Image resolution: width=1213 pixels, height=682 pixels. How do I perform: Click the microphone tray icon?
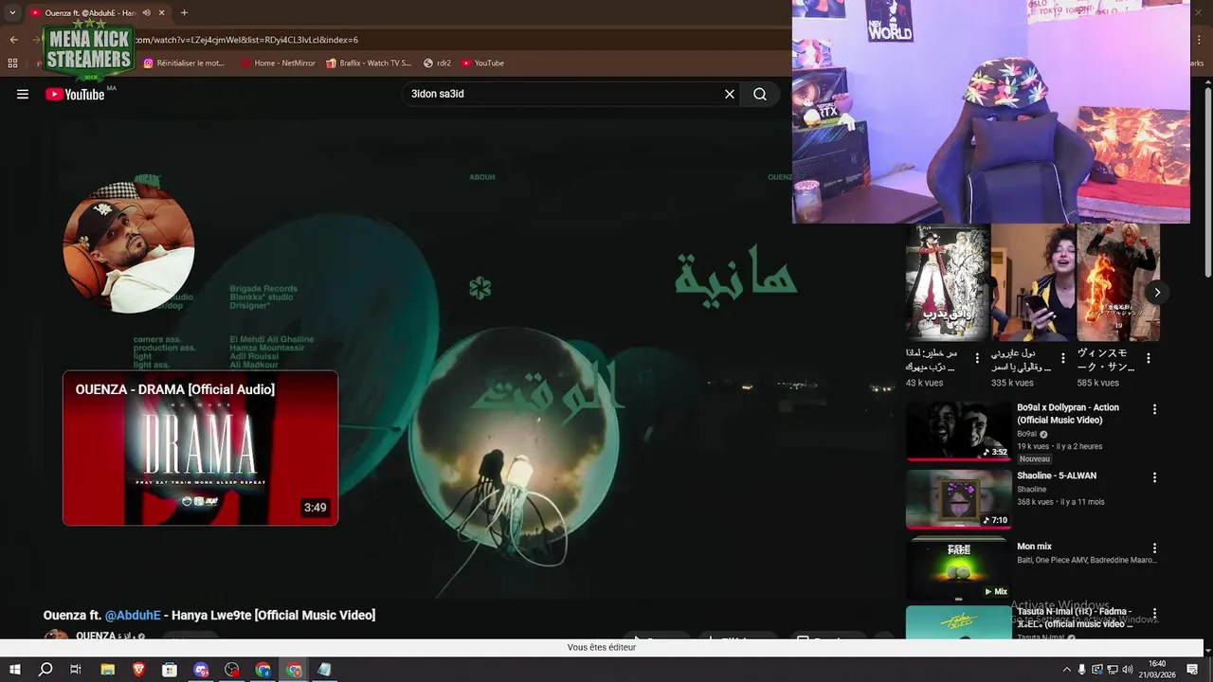coord(1082,670)
